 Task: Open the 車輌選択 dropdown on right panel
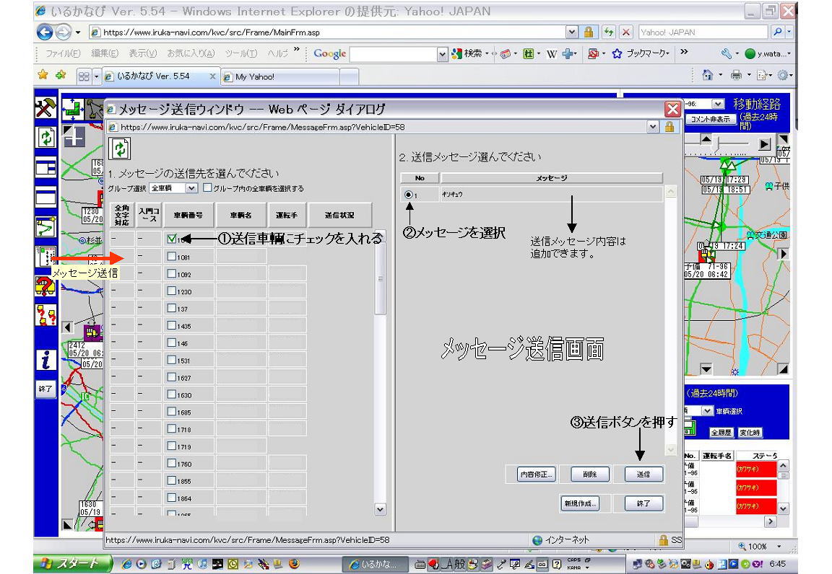pyautogui.click(x=708, y=410)
